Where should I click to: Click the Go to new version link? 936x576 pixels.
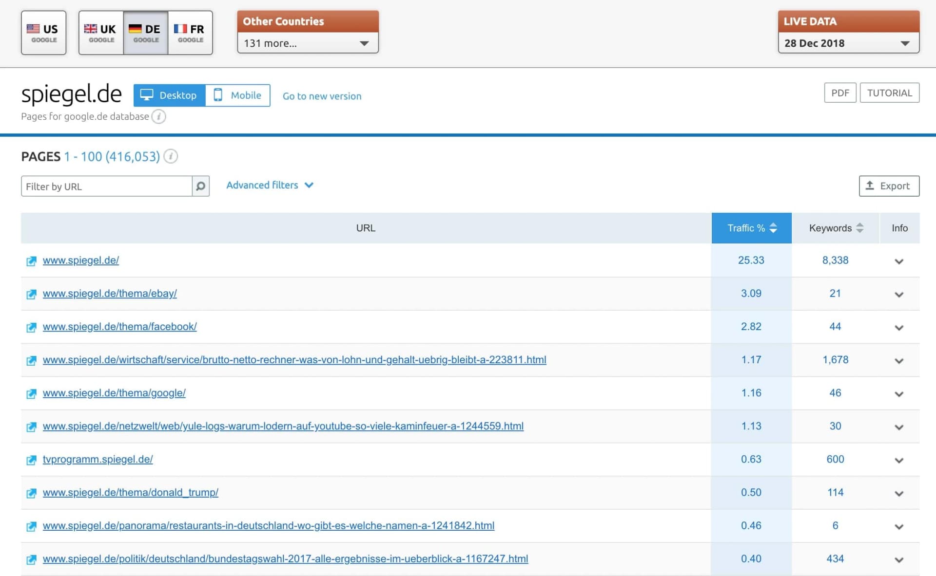322,96
